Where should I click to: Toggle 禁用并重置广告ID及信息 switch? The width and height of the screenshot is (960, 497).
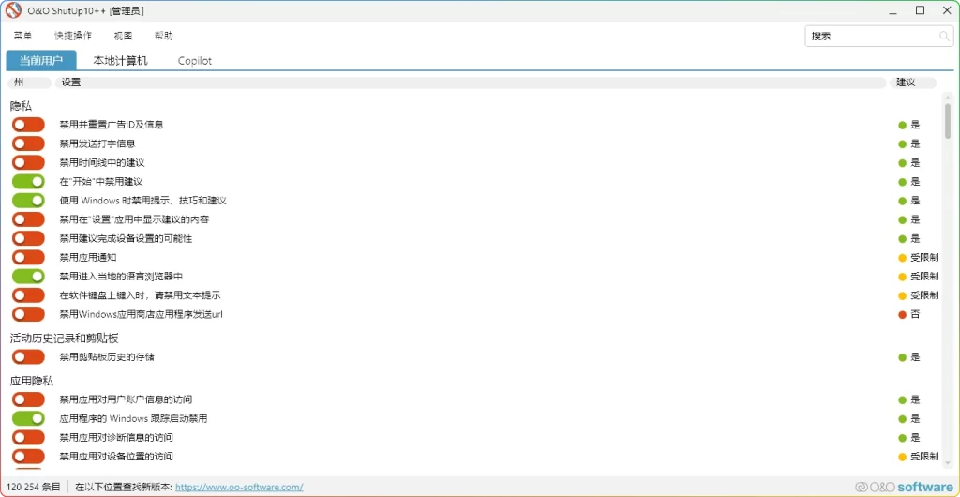(28, 125)
